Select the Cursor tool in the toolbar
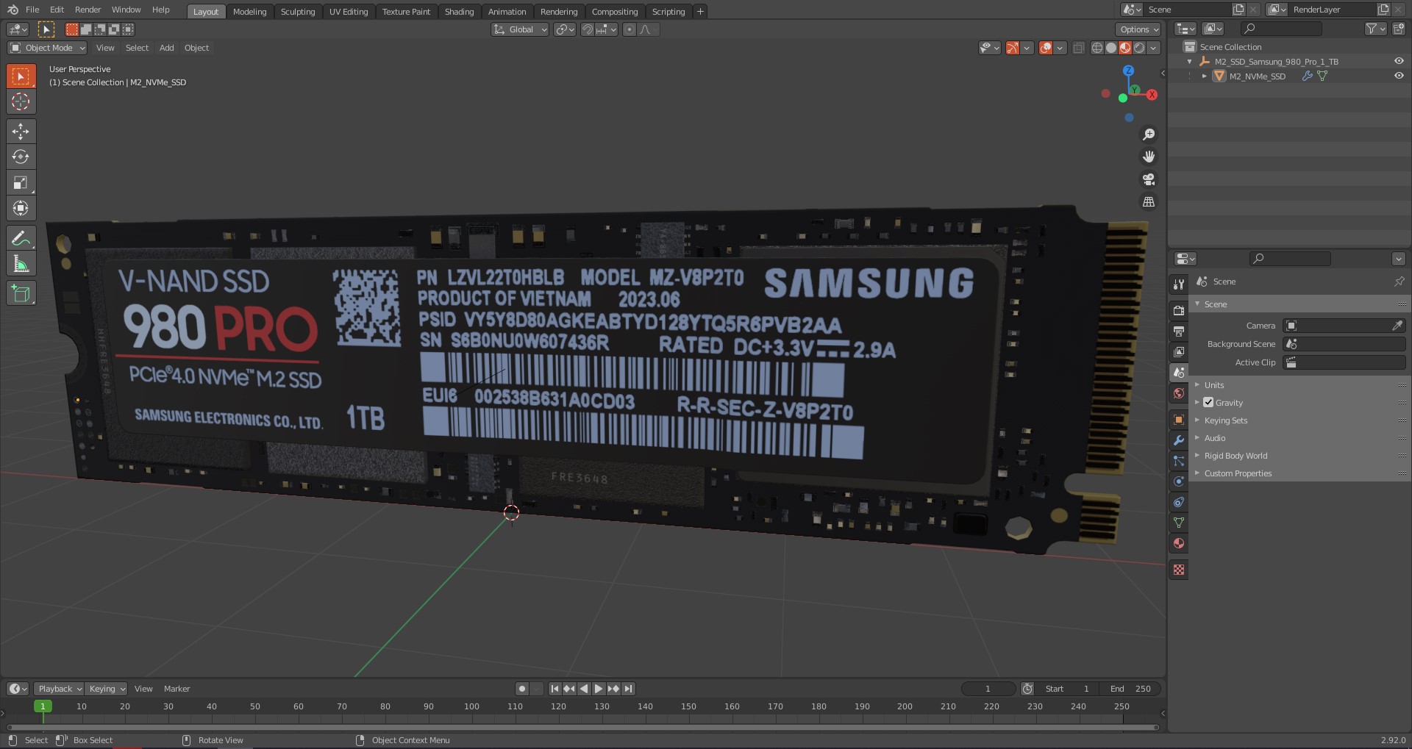Screen dimensions: 1412x749 21,101
